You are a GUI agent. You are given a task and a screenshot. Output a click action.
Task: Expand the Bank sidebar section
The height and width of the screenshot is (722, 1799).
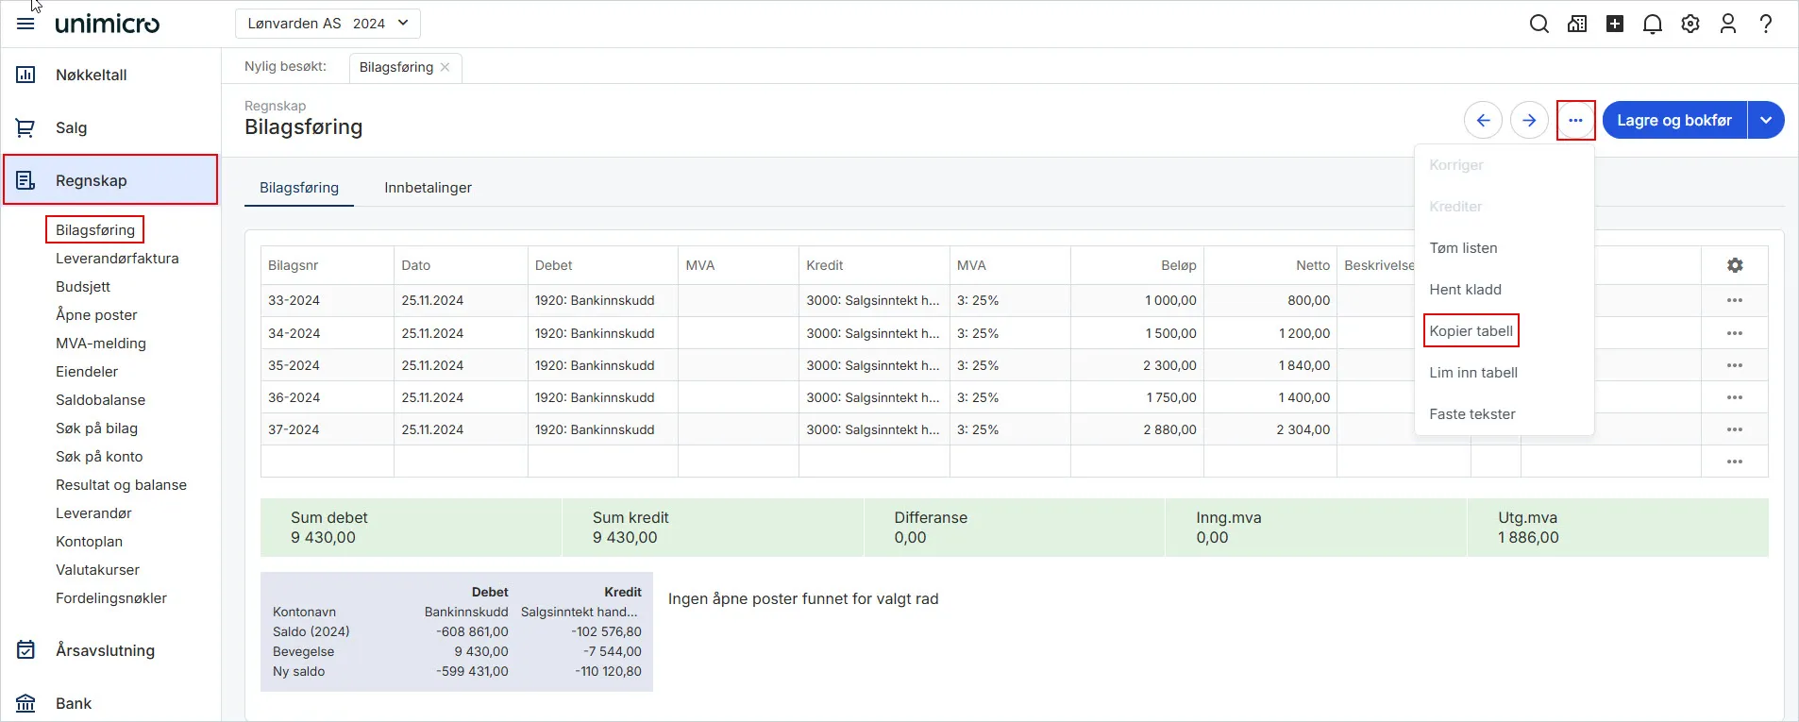pos(111,703)
